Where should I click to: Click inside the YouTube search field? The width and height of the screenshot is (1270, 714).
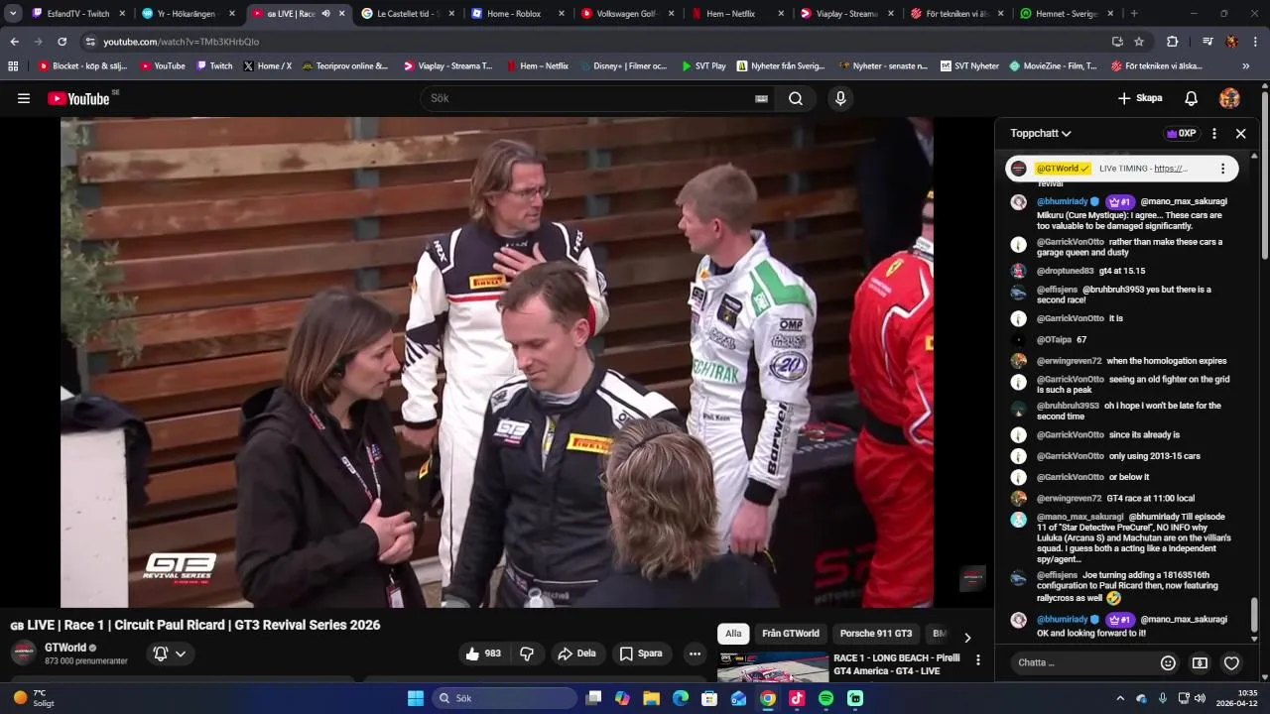tap(590, 98)
